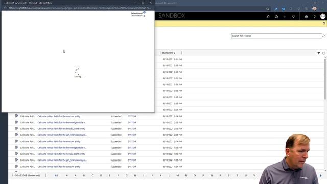Click job icon of account entity 1:24 PM row
327x184 pixels.
(x=16, y=166)
